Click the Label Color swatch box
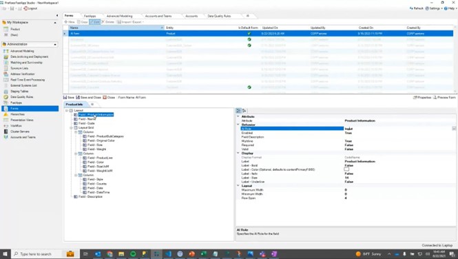 click(x=346, y=169)
